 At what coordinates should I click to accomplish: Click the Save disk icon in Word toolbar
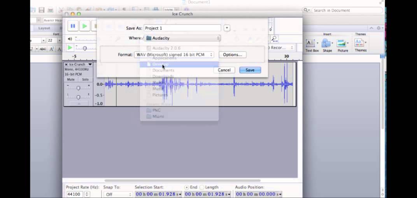pos(42,10)
